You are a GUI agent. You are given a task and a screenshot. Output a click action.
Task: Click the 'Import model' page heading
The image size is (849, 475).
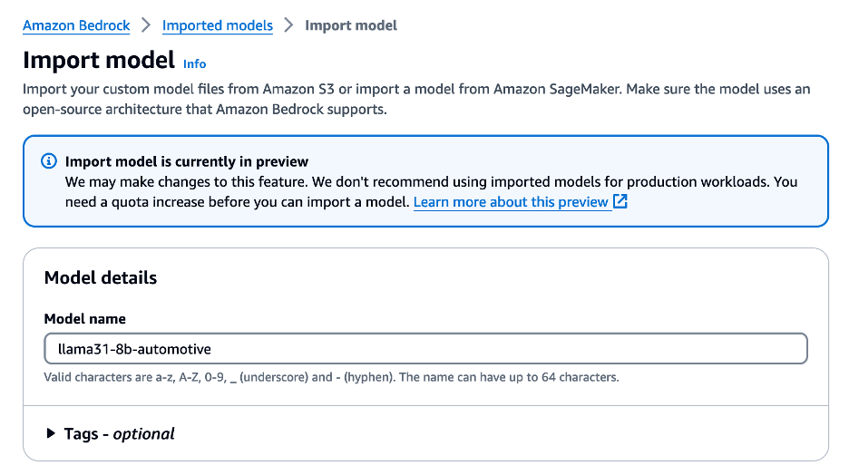98,61
